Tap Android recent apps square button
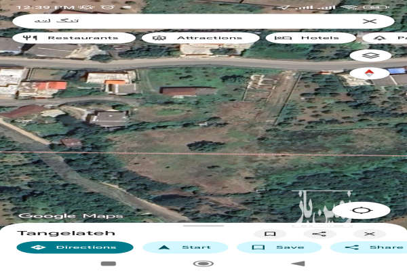407x271 pixels. tap(109, 264)
